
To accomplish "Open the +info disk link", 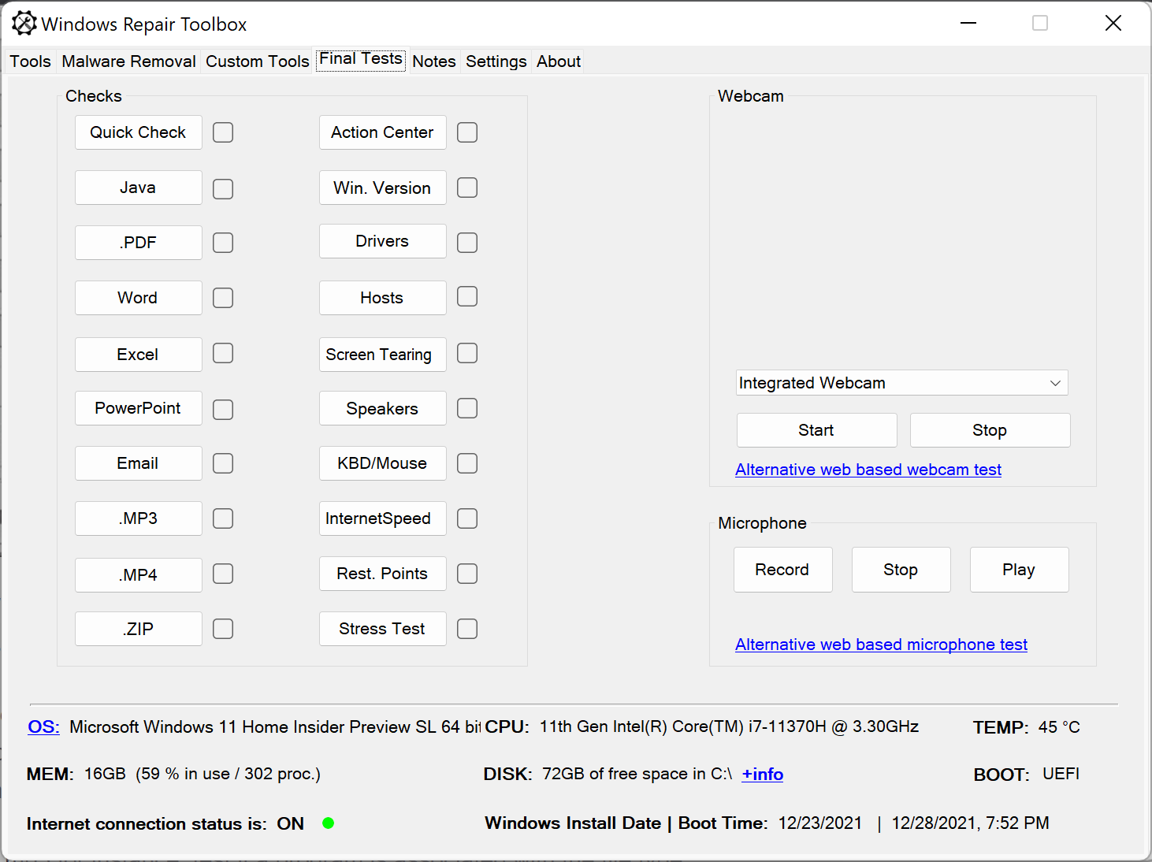I will point(763,774).
